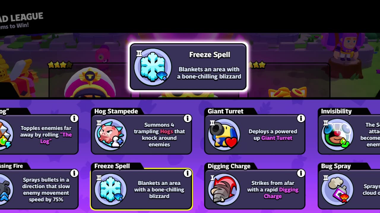Tap the large Freeze Spell preview banner

point(188,67)
